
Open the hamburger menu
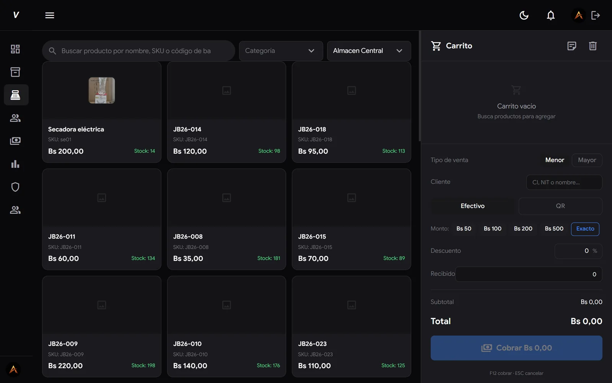(x=50, y=15)
